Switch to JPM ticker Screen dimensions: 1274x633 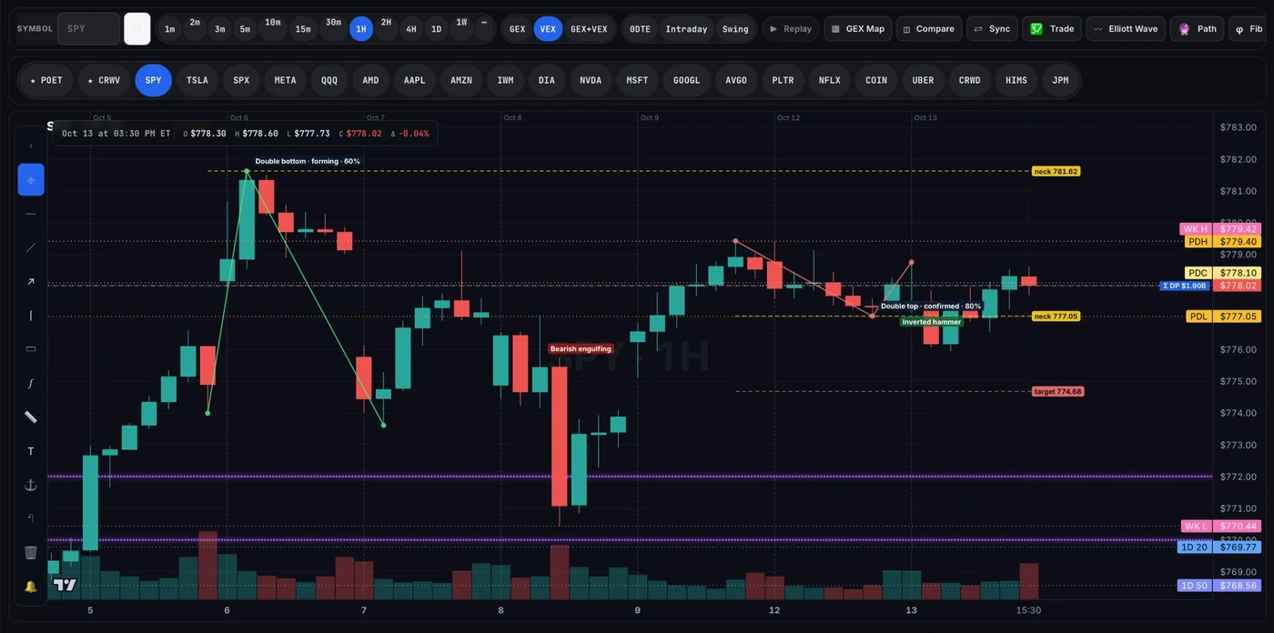coord(1060,80)
